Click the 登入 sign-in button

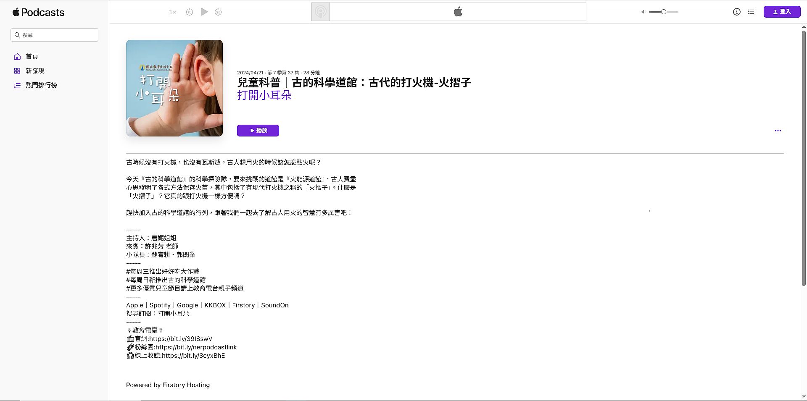pyautogui.click(x=782, y=12)
